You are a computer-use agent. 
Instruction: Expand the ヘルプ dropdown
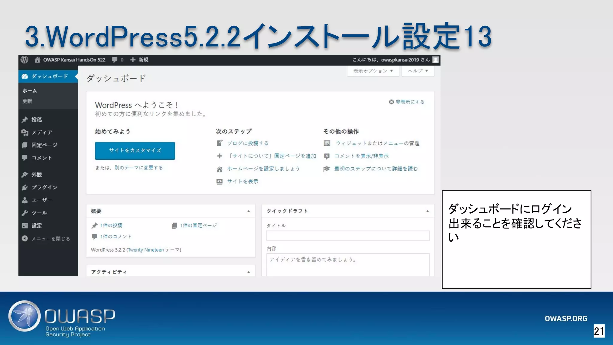(x=418, y=71)
